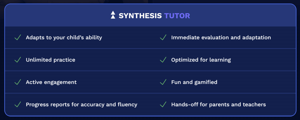Select the Optimized for learning label
The width and height of the screenshot is (300, 120).
tap(201, 60)
